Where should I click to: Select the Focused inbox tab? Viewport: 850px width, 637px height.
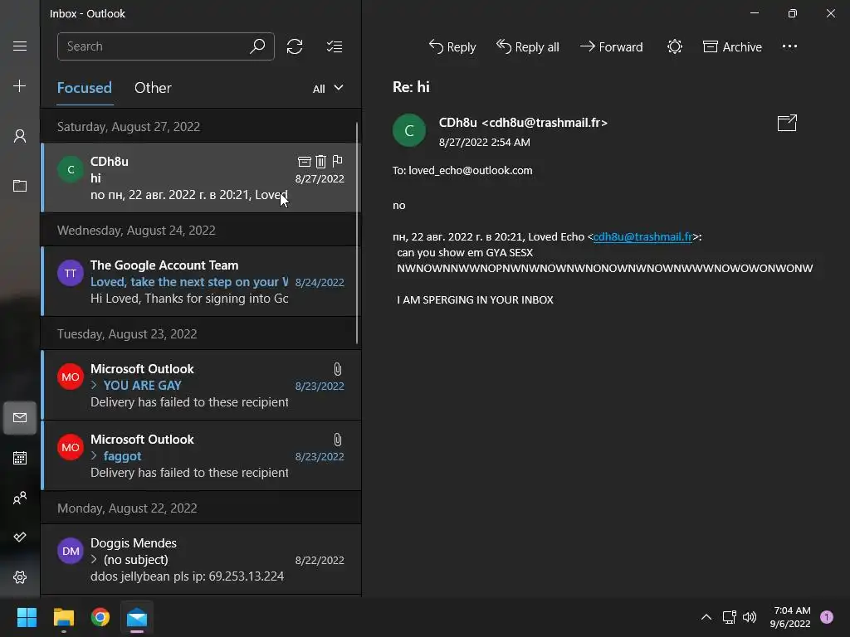click(85, 88)
